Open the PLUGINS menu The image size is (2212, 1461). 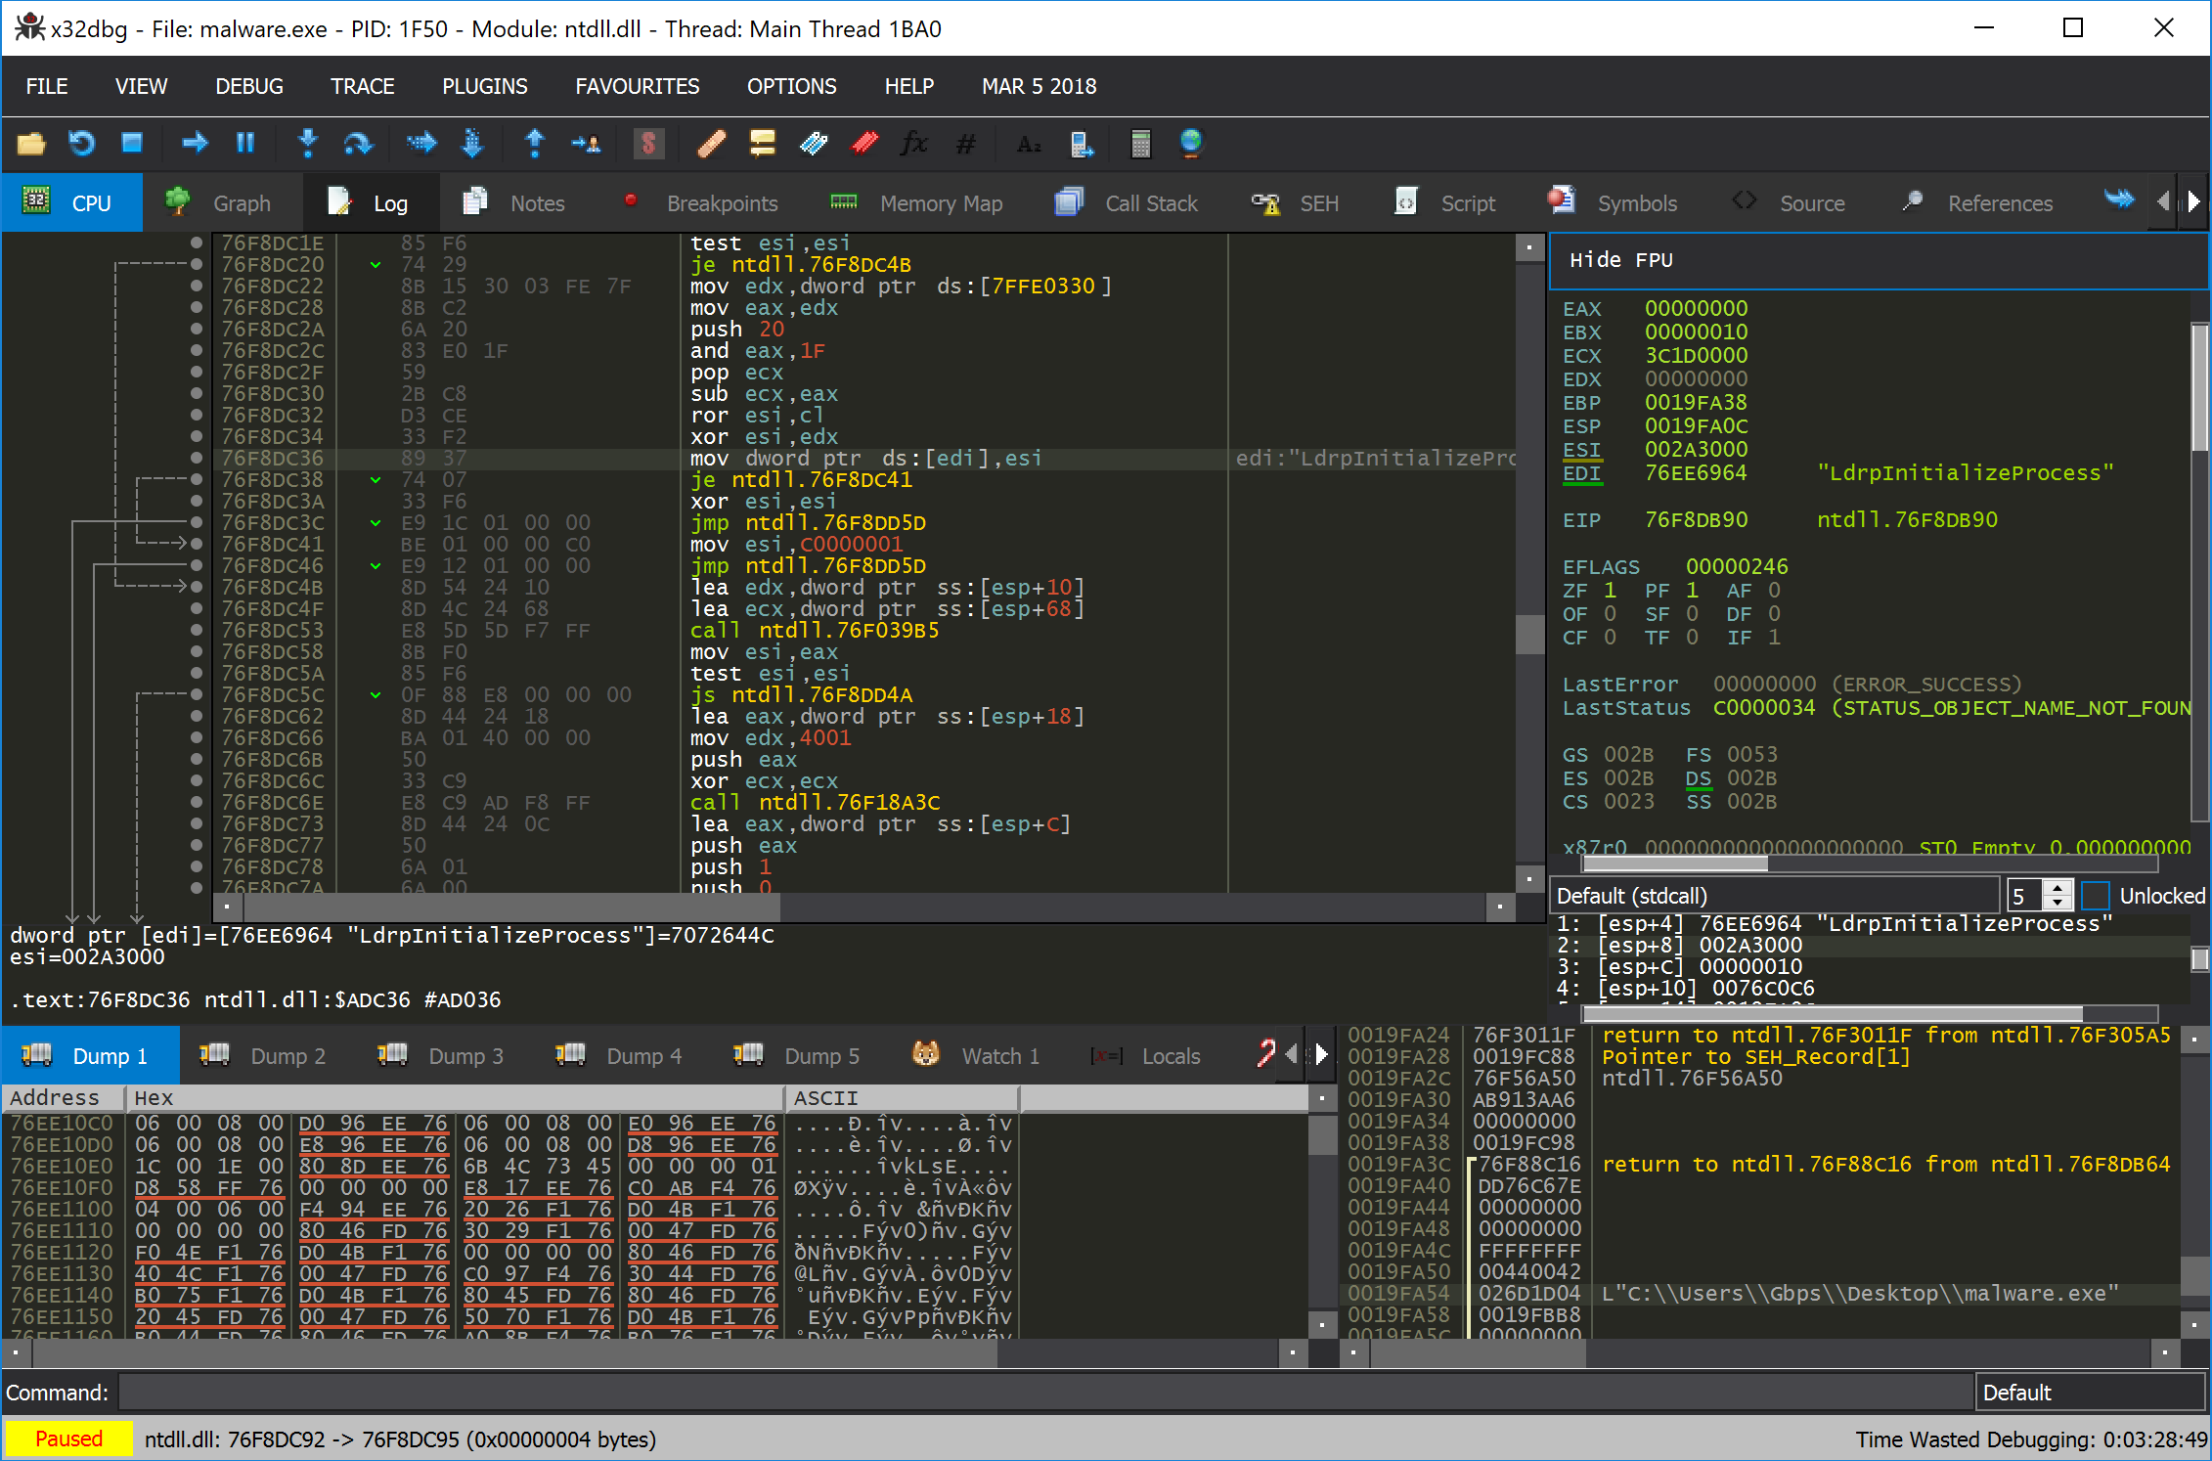[x=484, y=86]
